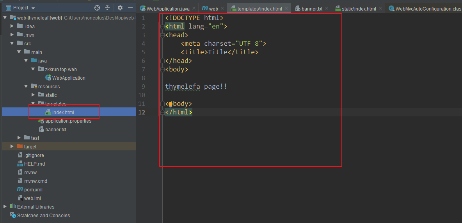Collapse the zkkrun.top.web package

pyautogui.click(x=33, y=69)
